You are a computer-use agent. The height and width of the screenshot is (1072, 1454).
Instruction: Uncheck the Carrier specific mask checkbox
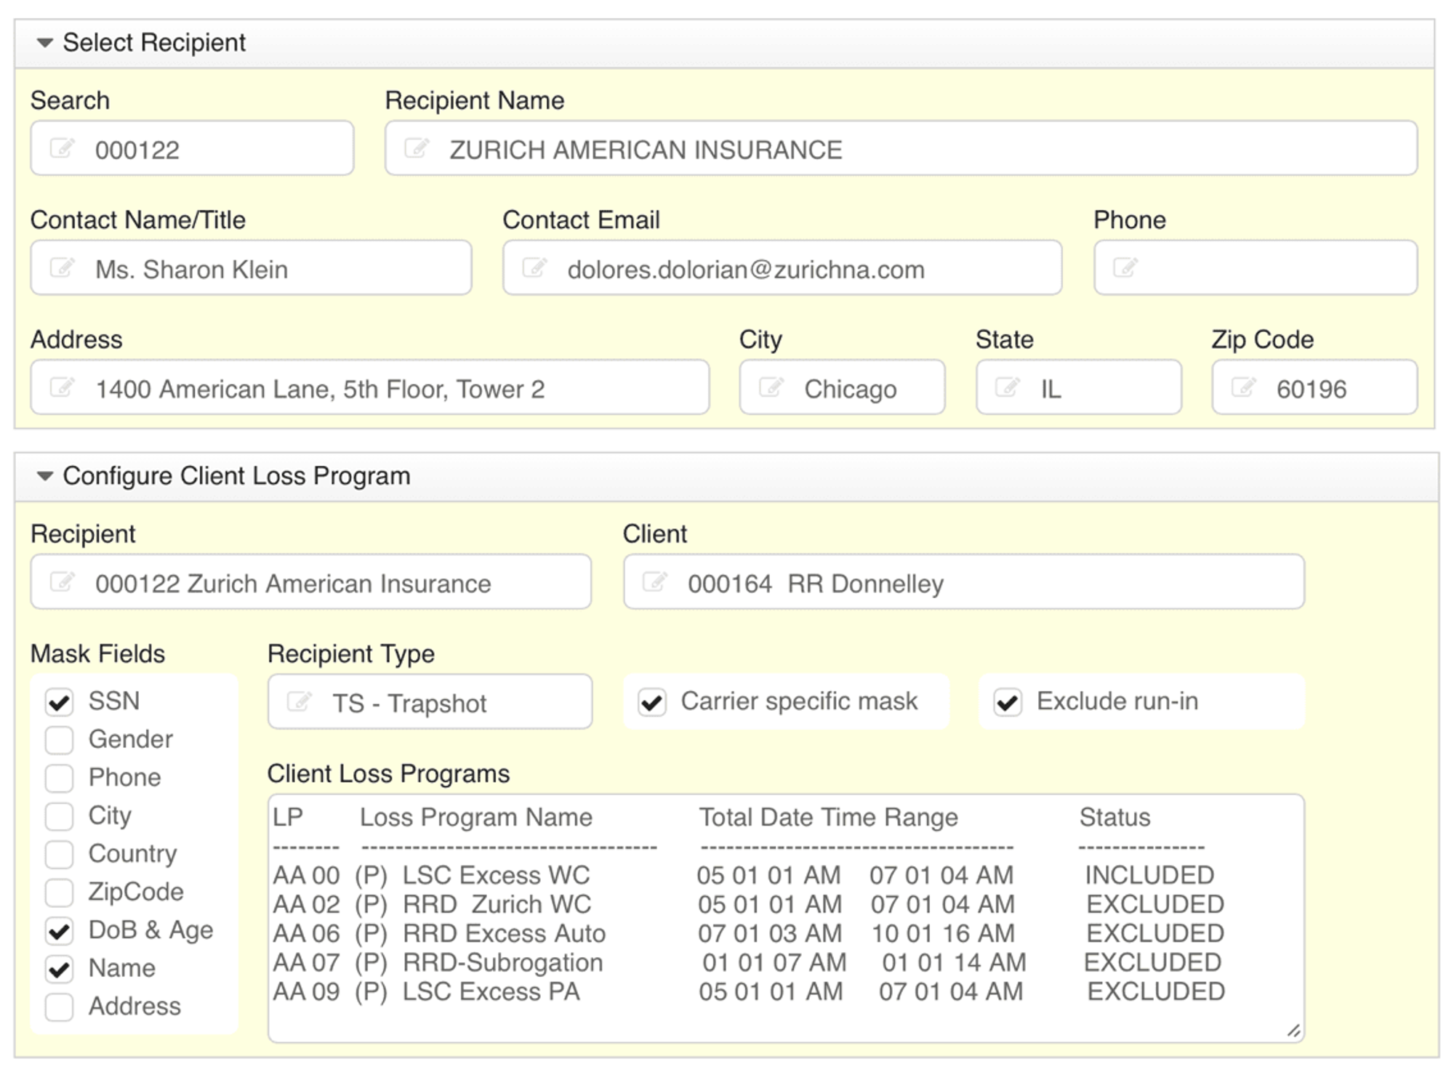[x=652, y=702]
